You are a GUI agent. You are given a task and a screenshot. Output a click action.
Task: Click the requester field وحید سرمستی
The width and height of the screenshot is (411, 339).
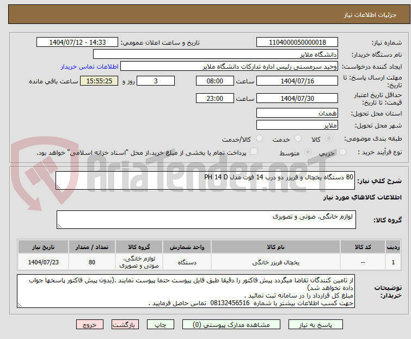(x=229, y=66)
